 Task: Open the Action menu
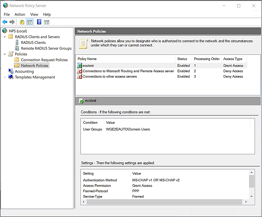pos(20,14)
